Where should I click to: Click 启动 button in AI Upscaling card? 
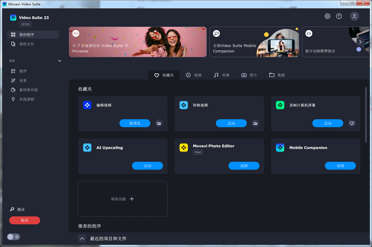point(147,166)
